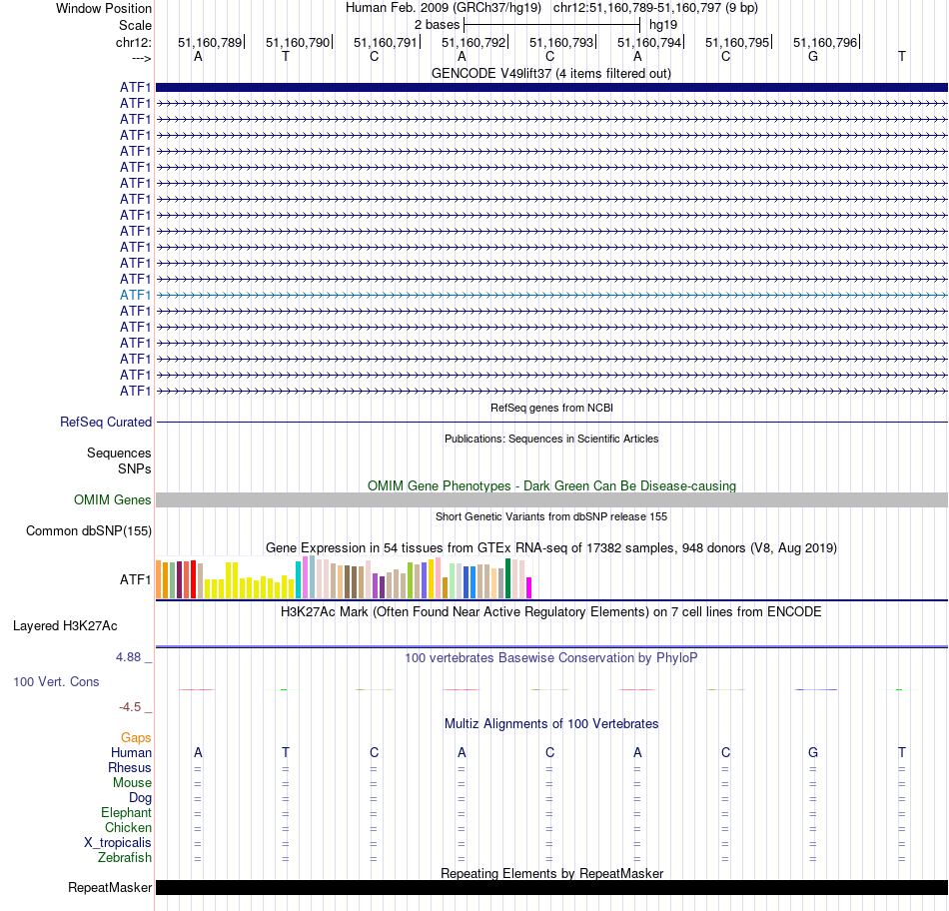Image resolution: width=949 pixels, height=911 pixels.
Task: Open '100 vertebrates Basewise Conservation by PhyloP' title
Action: pos(551,657)
